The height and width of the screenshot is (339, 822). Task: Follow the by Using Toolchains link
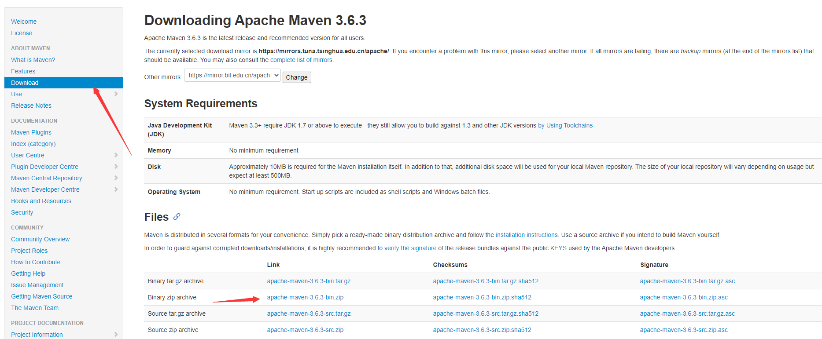click(x=565, y=125)
